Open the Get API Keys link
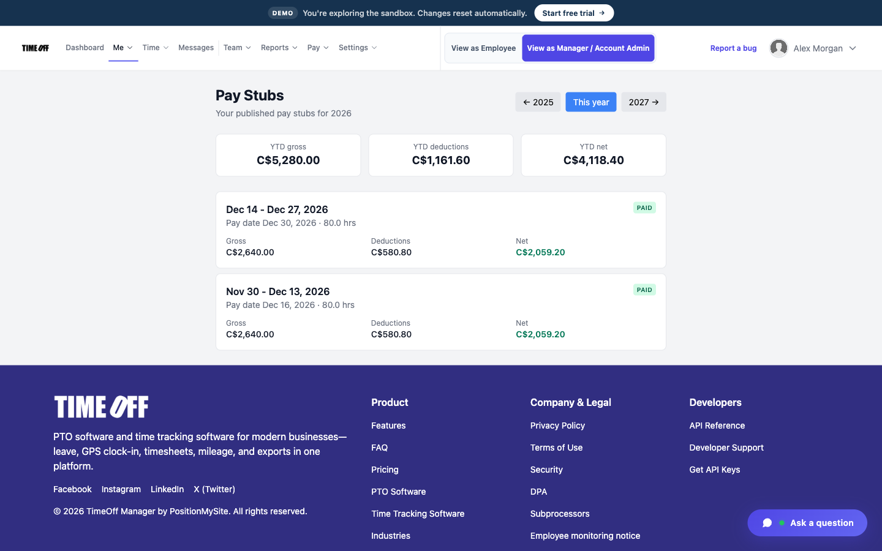Image resolution: width=882 pixels, height=551 pixels. coord(715,470)
